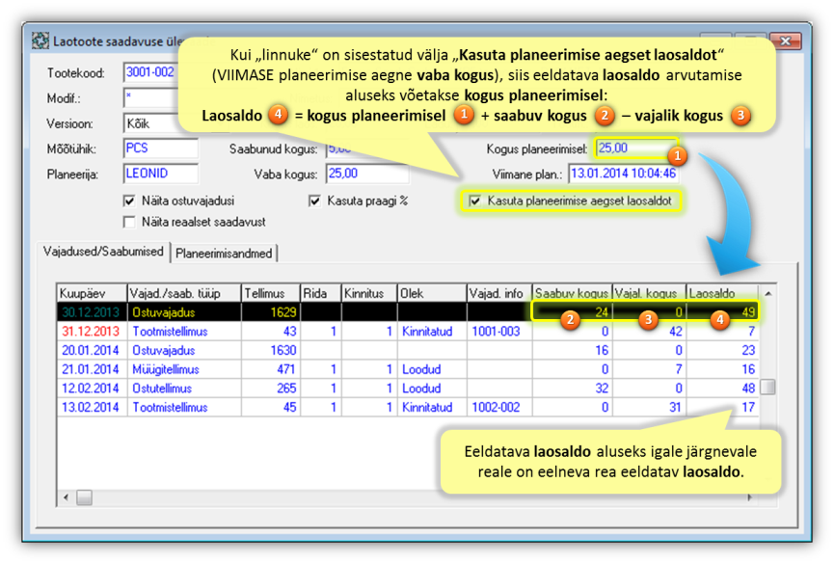Click the Saabuv kogus column header
The width and height of the screenshot is (834, 564).
(x=573, y=293)
